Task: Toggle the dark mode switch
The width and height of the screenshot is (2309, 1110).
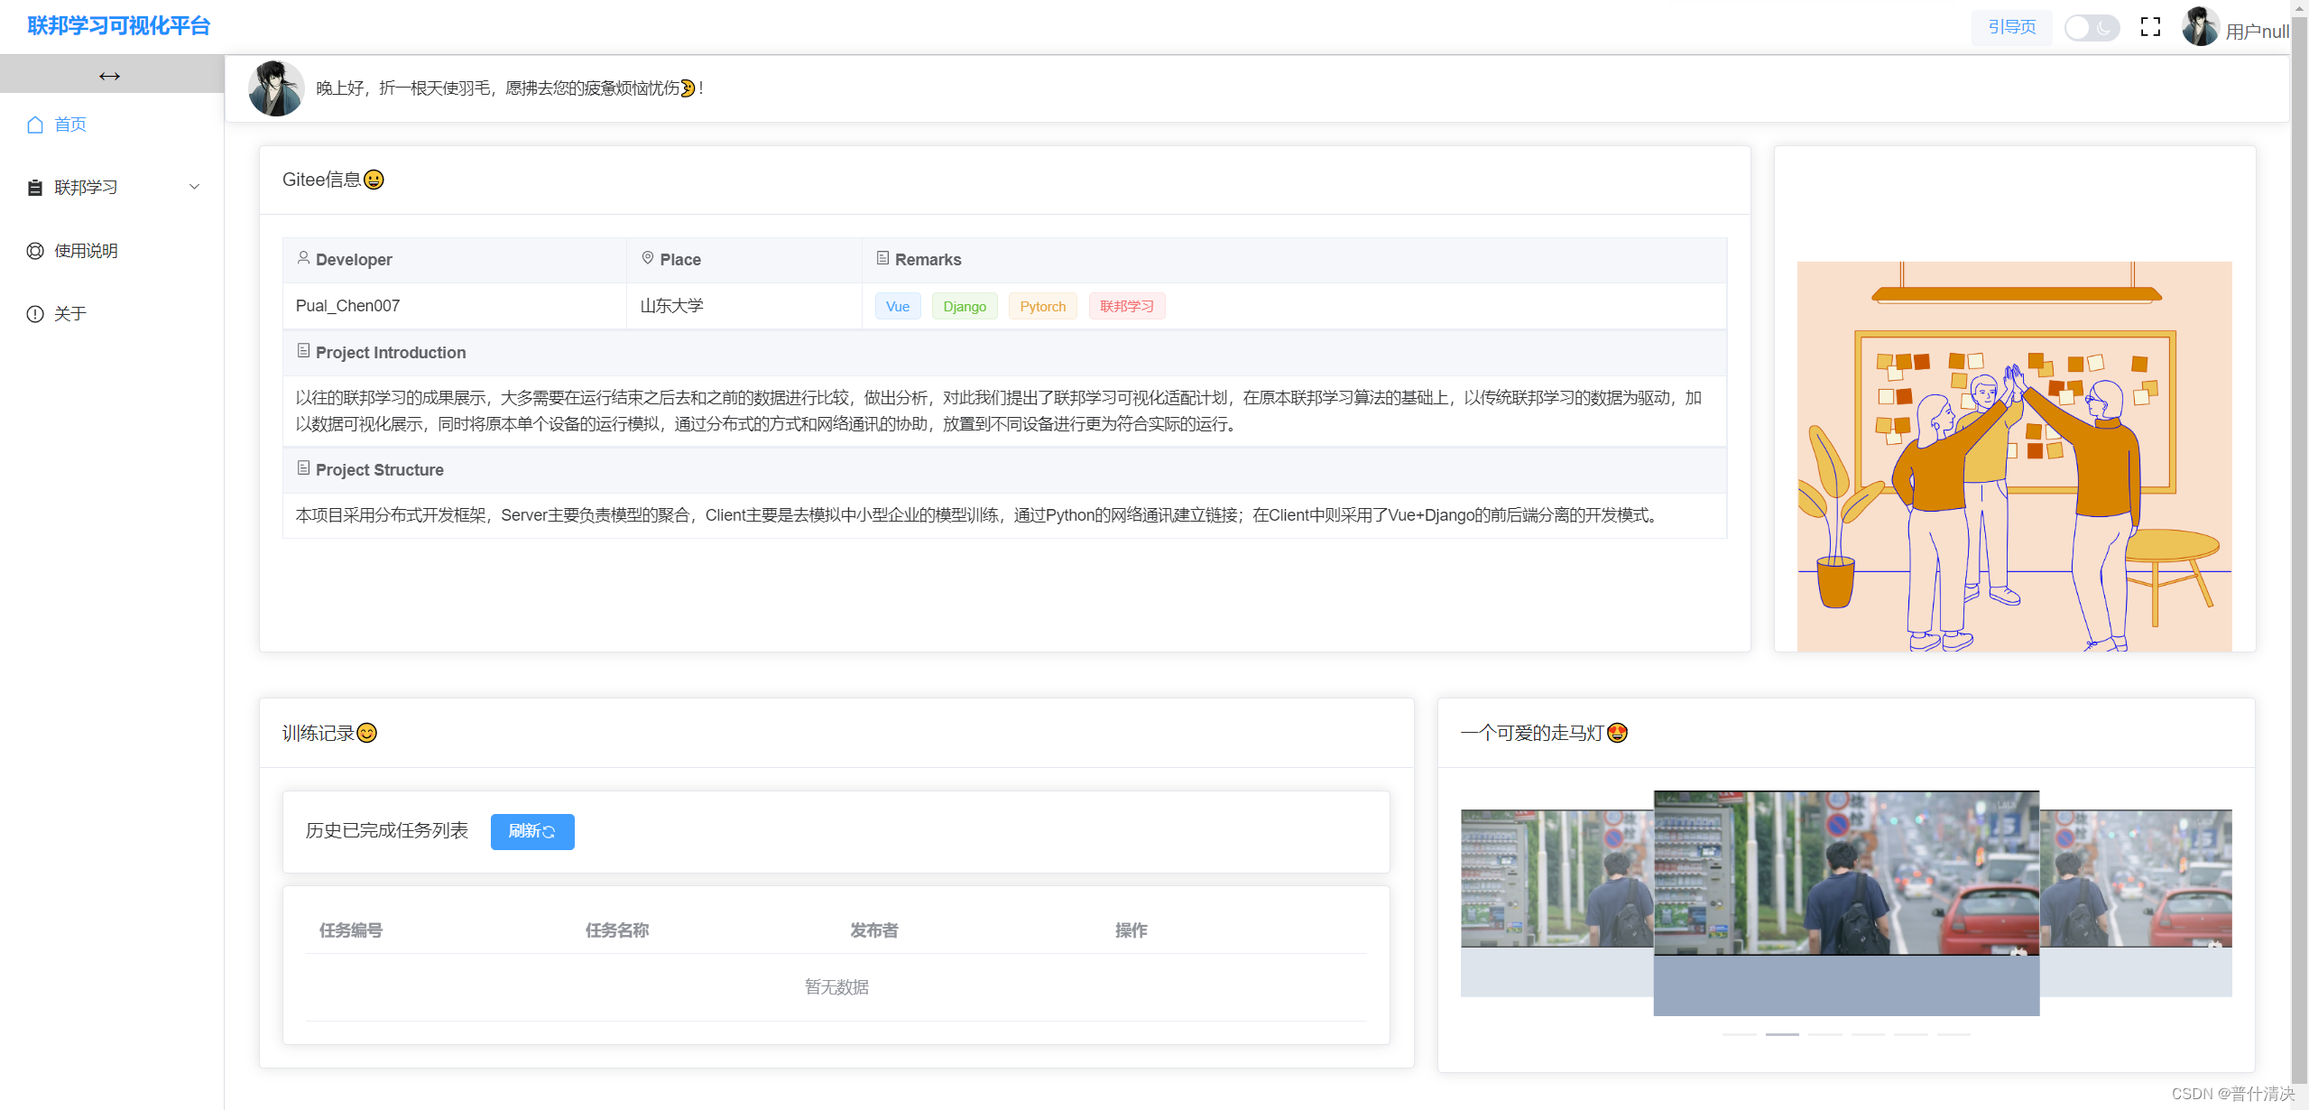Action: (x=2092, y=27)
